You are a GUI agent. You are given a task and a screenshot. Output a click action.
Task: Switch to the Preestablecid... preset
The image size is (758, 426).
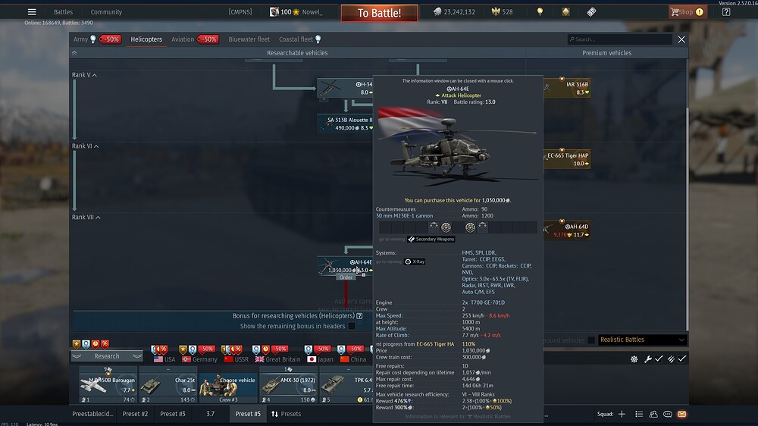tap(92, 415)
